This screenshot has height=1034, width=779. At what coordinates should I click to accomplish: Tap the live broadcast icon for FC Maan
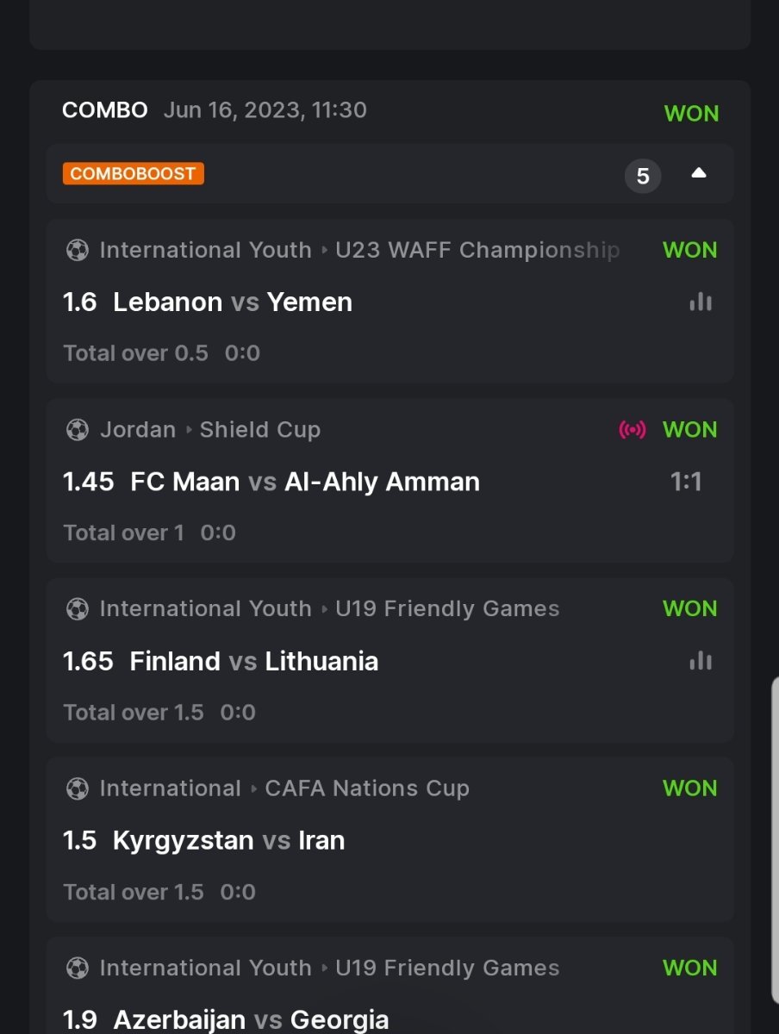coord(633,429)
